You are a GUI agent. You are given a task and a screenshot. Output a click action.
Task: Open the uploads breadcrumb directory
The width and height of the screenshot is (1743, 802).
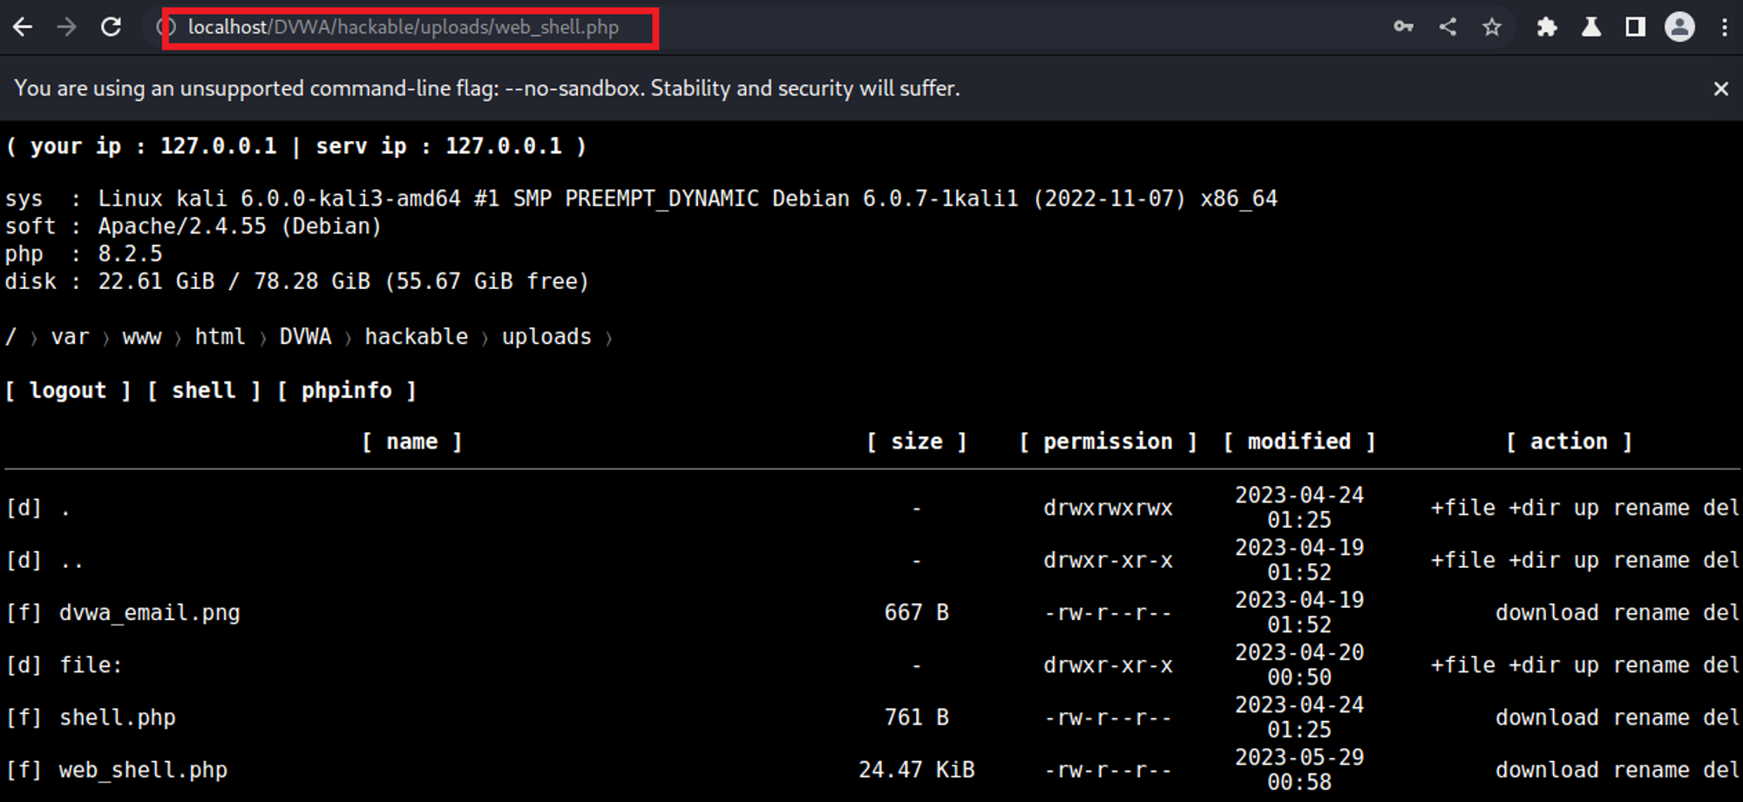(x=546, y=336)
